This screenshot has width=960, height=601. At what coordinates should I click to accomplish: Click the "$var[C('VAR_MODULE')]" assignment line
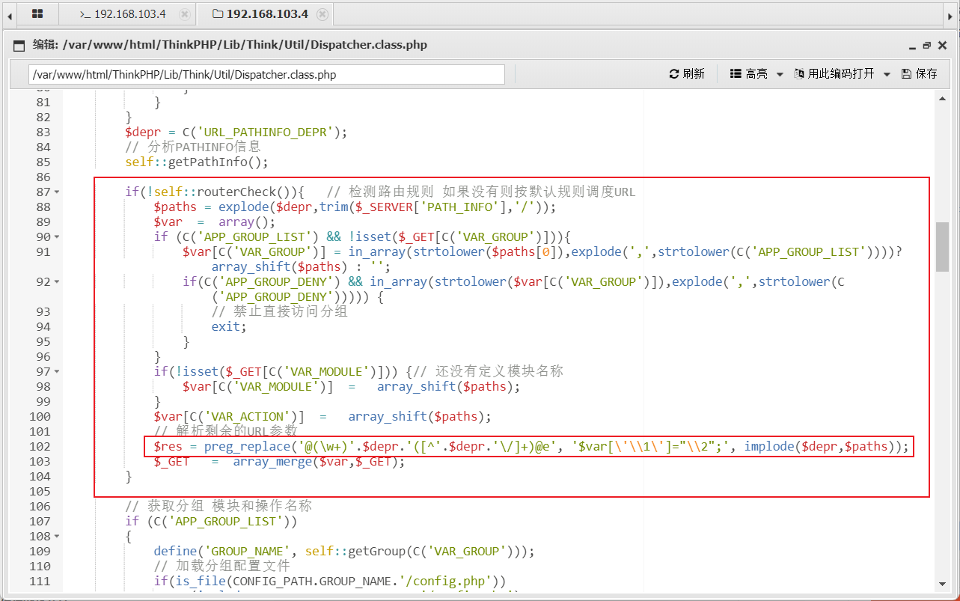coord(351,387)
